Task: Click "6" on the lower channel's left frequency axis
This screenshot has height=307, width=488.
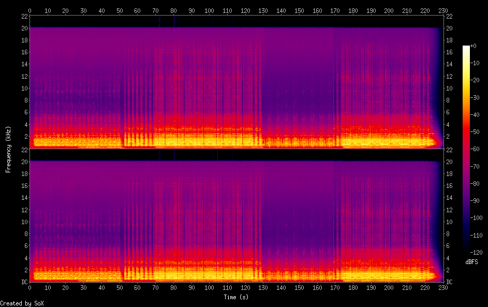Action: [26, 246]
